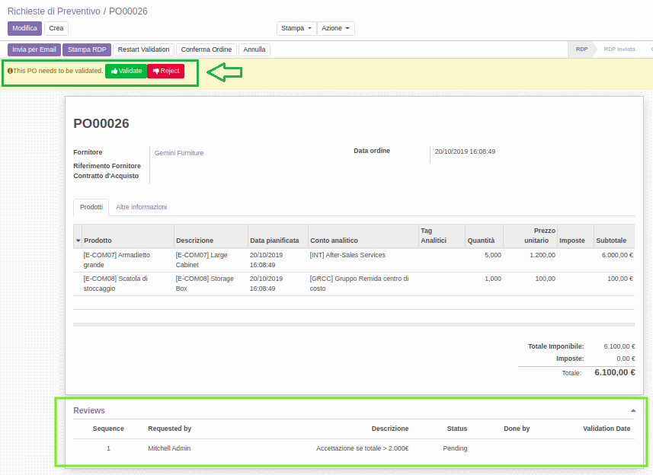
Task: Click the thumbs-down icon on Reject button
Action: coord(155,70)
